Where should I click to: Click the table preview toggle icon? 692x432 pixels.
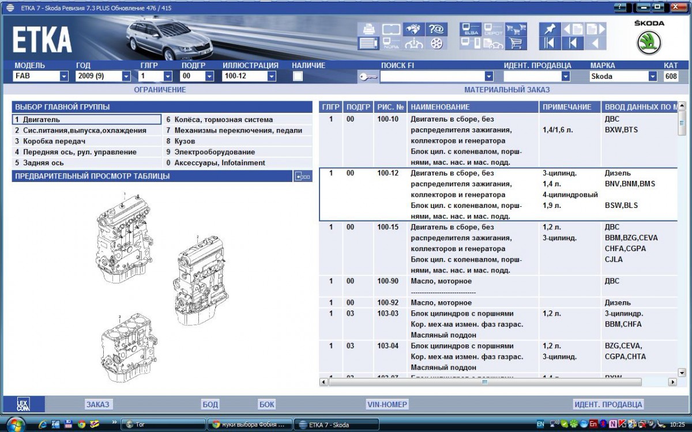pyautogui.click(x=302, y=176)
